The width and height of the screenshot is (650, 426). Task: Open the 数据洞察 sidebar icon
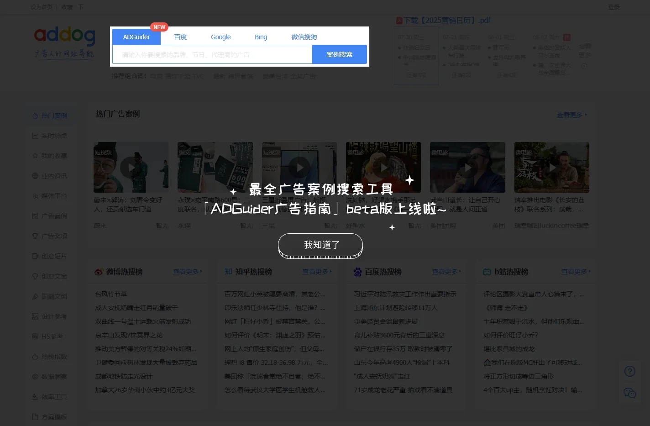tap(35, 377)
